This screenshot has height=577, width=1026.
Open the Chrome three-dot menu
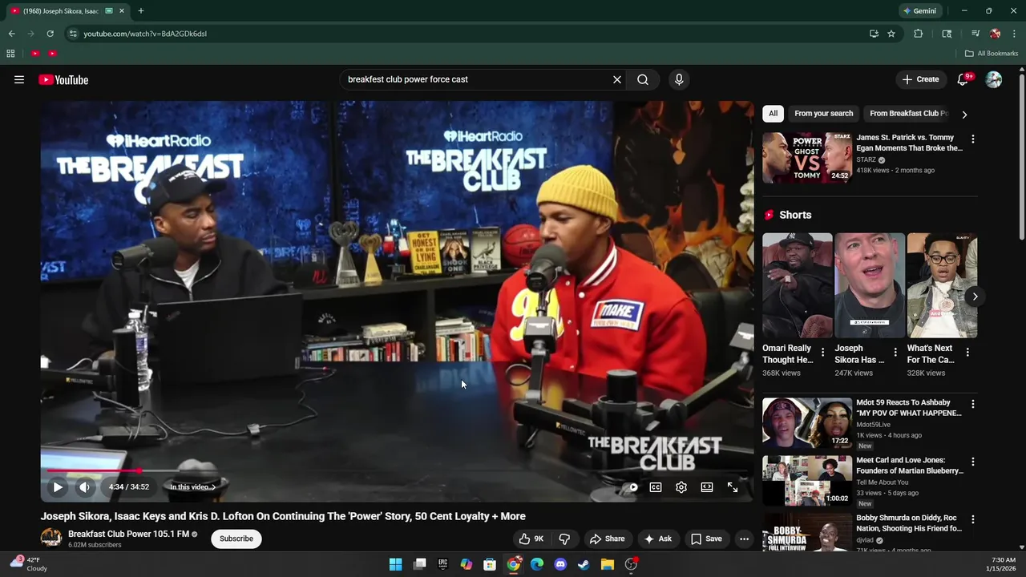point(1014,34)
